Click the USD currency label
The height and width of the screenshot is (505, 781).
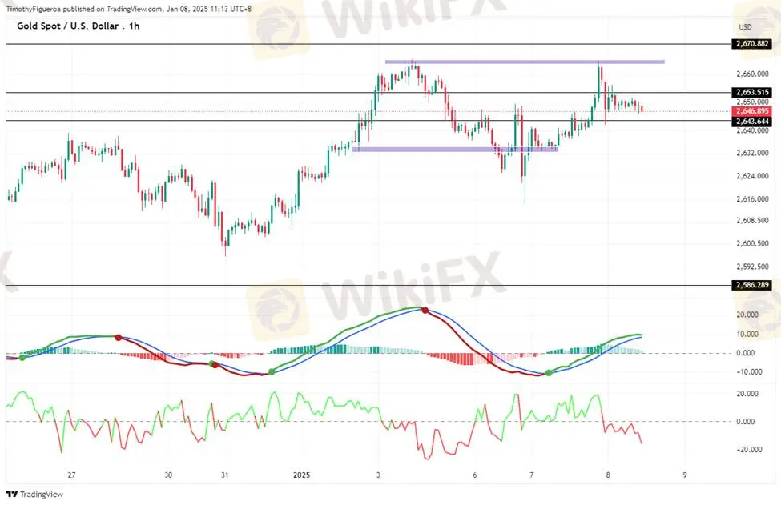[745, 27]
